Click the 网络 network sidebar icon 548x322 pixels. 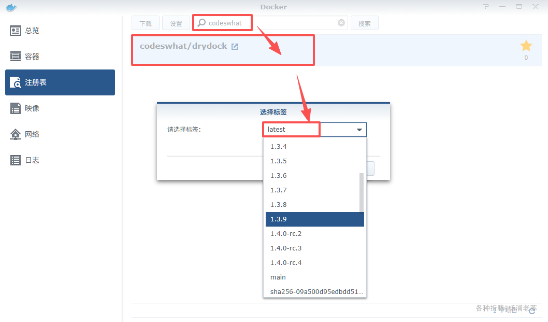(x=16, y=134)
